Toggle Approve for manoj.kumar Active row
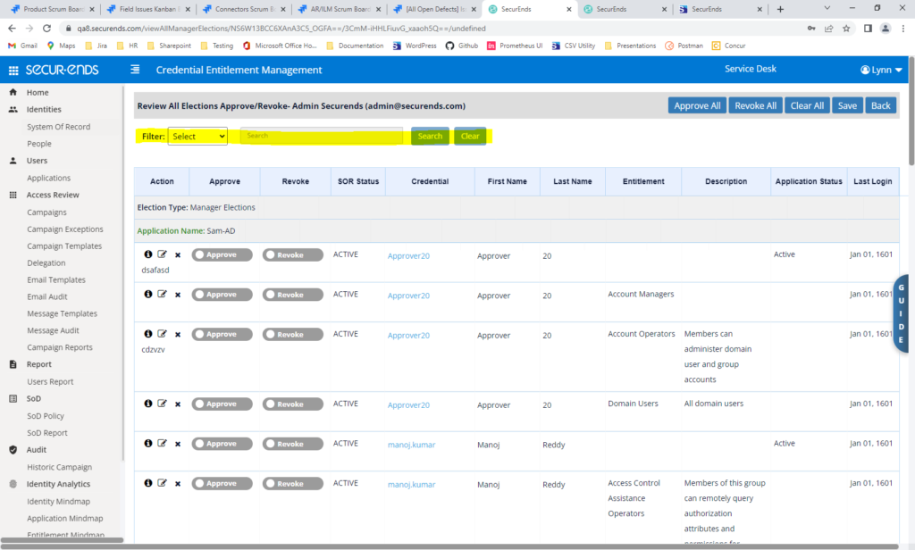This screenshot has width=915, height=550. 222,444
